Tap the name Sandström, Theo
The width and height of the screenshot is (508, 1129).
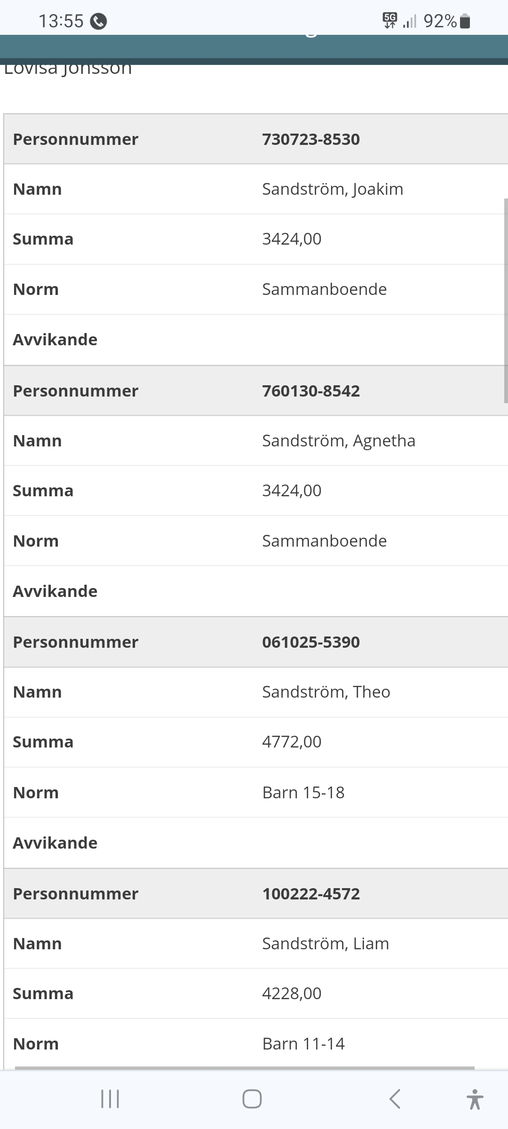(x=326, y=692)
